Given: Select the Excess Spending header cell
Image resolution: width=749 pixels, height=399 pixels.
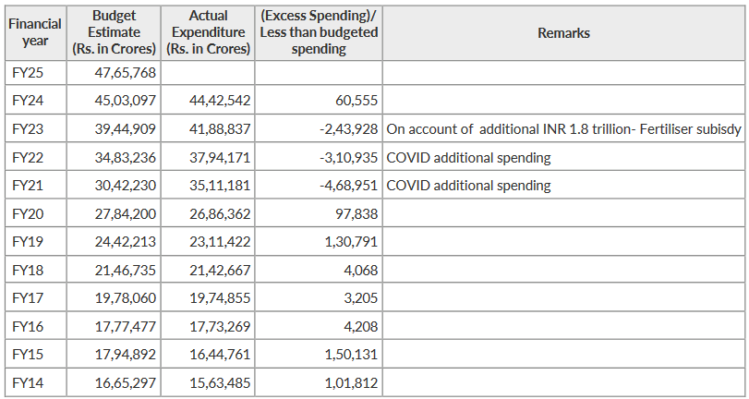Looking at the screenshot, I should 318,32.
